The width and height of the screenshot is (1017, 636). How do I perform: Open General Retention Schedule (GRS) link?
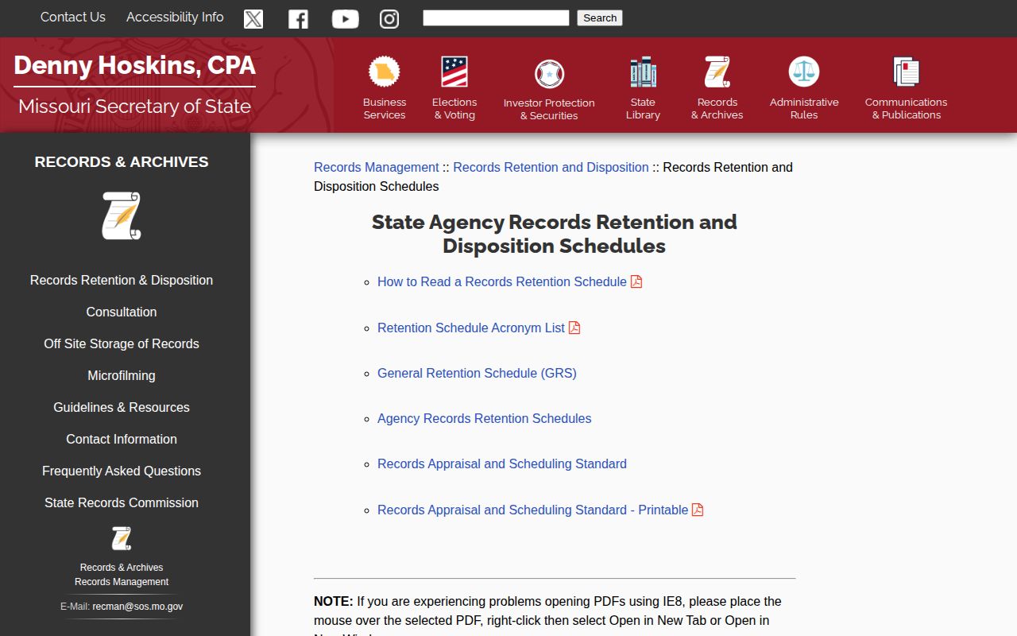[477, 373]
